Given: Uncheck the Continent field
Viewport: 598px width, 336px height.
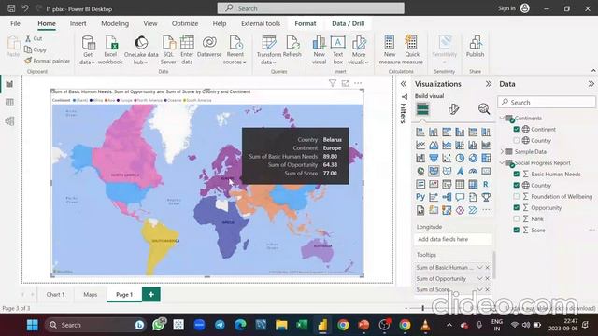Looking at the screenshot, I should (x=517, y=129).
